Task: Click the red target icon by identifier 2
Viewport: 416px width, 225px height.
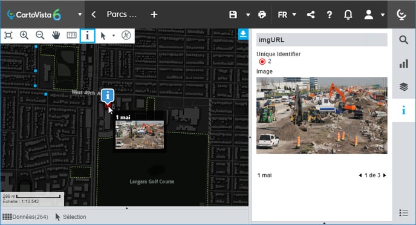Action: [x=262, y=62]
